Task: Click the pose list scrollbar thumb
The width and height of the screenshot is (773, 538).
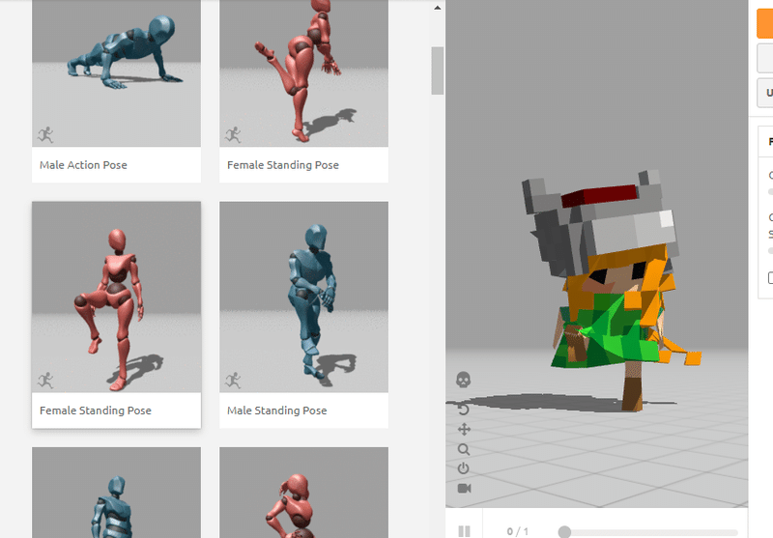Action: [438, 71]
